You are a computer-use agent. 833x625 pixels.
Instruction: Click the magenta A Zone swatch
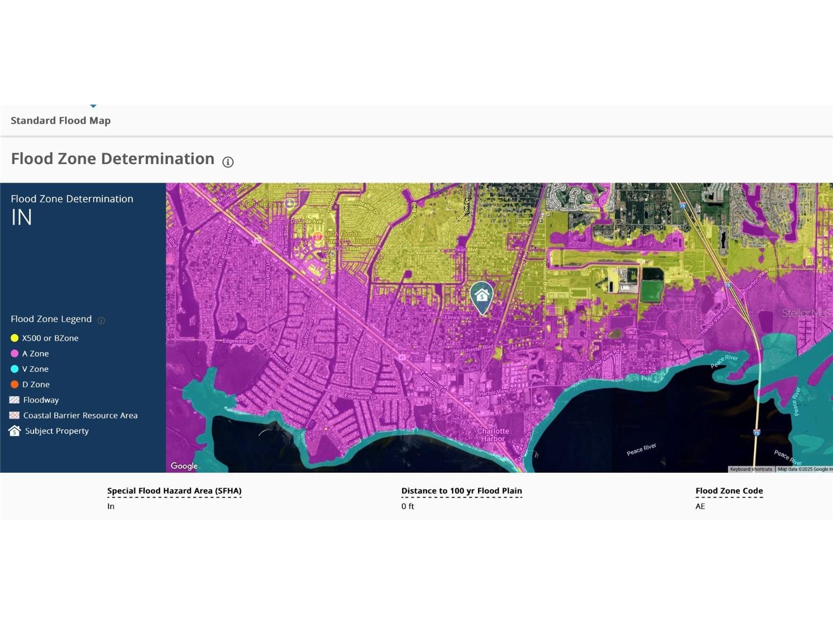(15, 354)
